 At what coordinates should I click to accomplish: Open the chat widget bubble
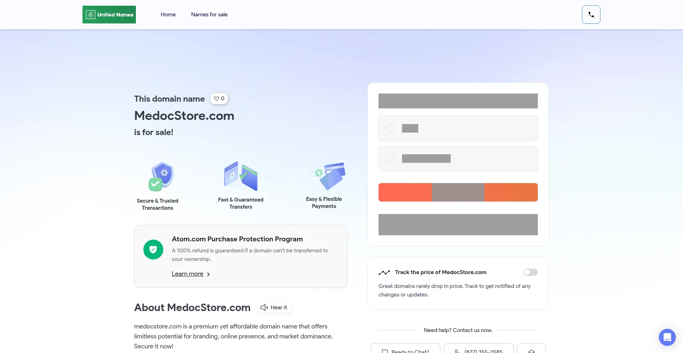click(x=667, y=337)
